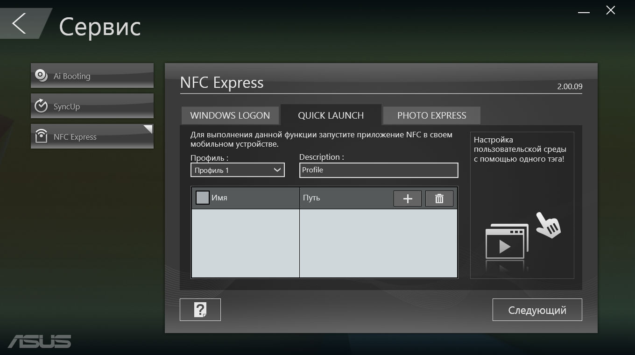Delete entries with the trash icon
635x355 pixels.
coord(439,199)
